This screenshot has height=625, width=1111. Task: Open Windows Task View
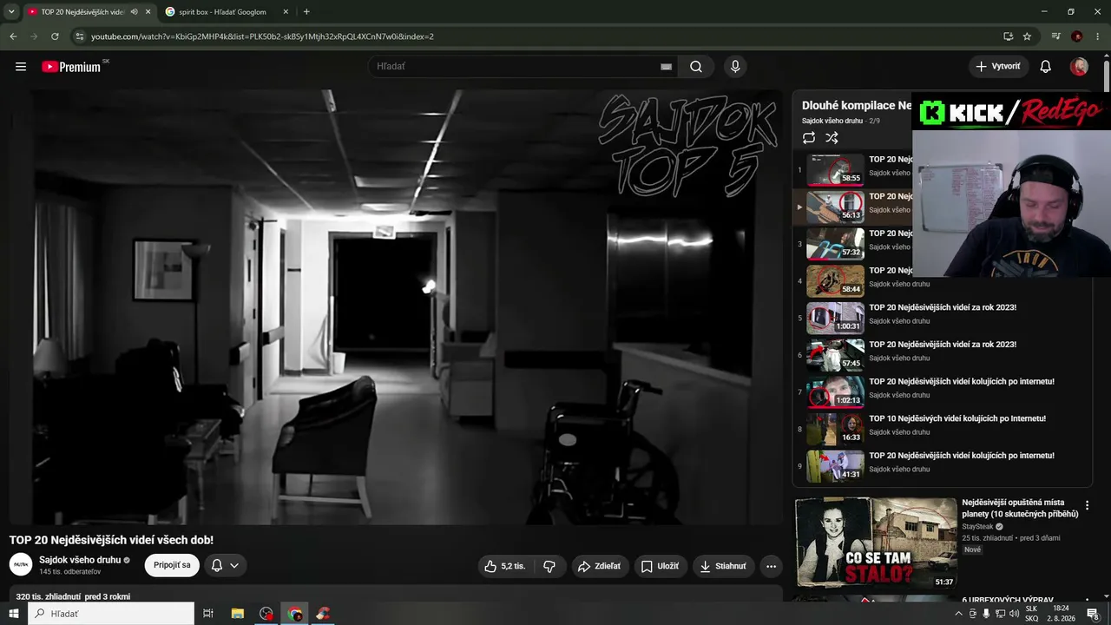tap(208, 614)
